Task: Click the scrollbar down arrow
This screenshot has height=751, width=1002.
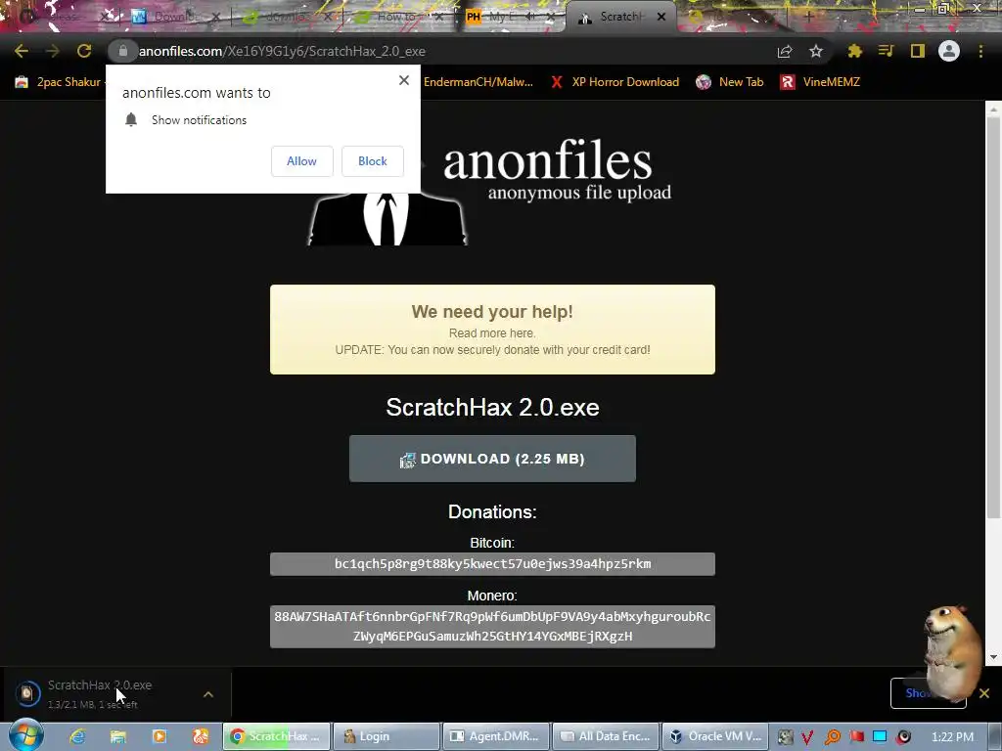Action: click(x=993, y=656)
